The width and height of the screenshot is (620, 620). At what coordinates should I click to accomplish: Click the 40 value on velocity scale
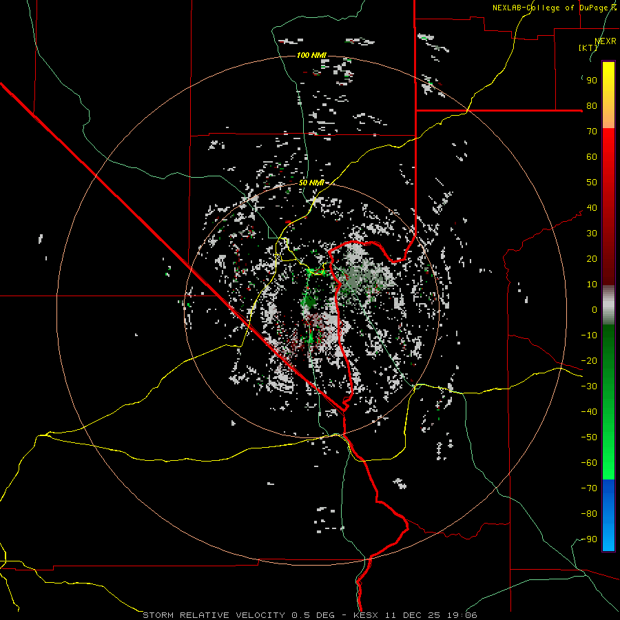tap(592, 208)
